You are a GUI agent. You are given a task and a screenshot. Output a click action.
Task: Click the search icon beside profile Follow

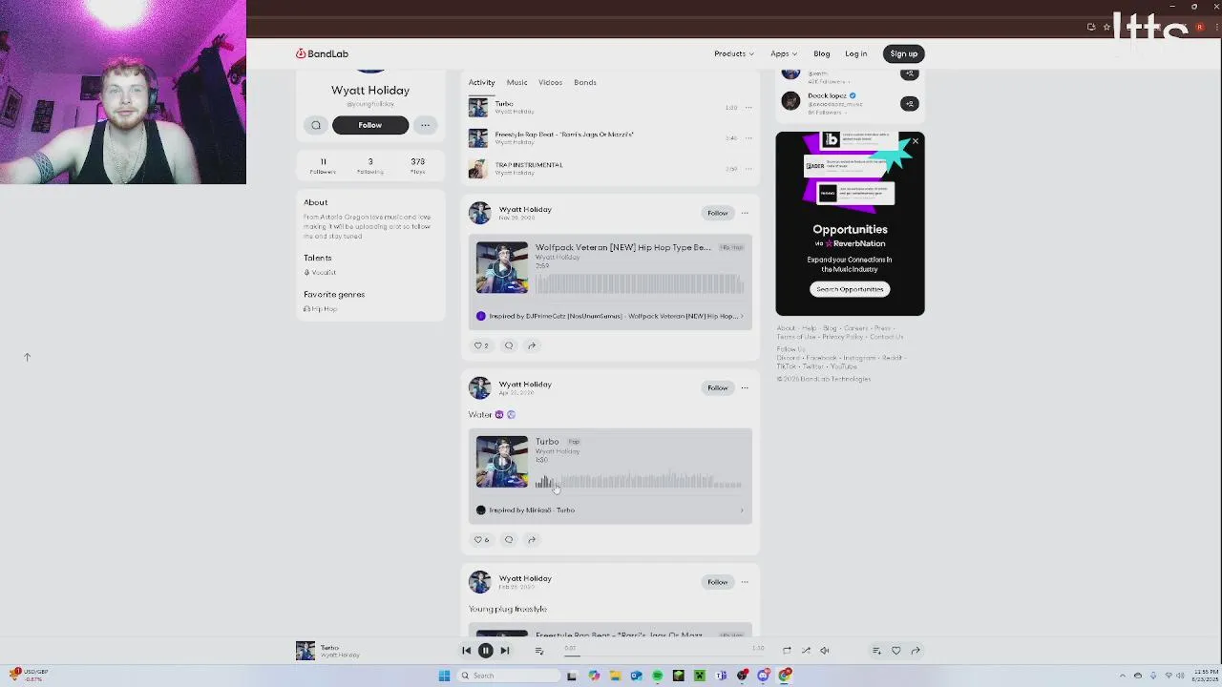(316, 125)
